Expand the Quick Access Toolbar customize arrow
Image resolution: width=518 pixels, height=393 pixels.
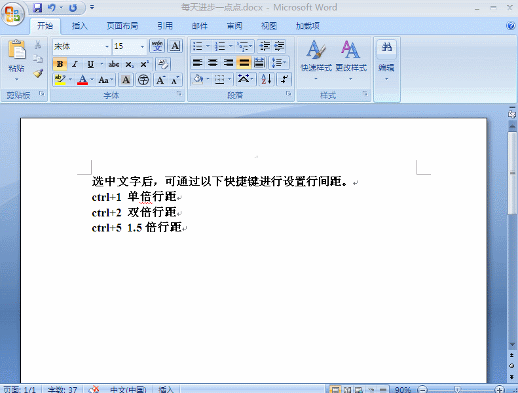click(92, 7)
